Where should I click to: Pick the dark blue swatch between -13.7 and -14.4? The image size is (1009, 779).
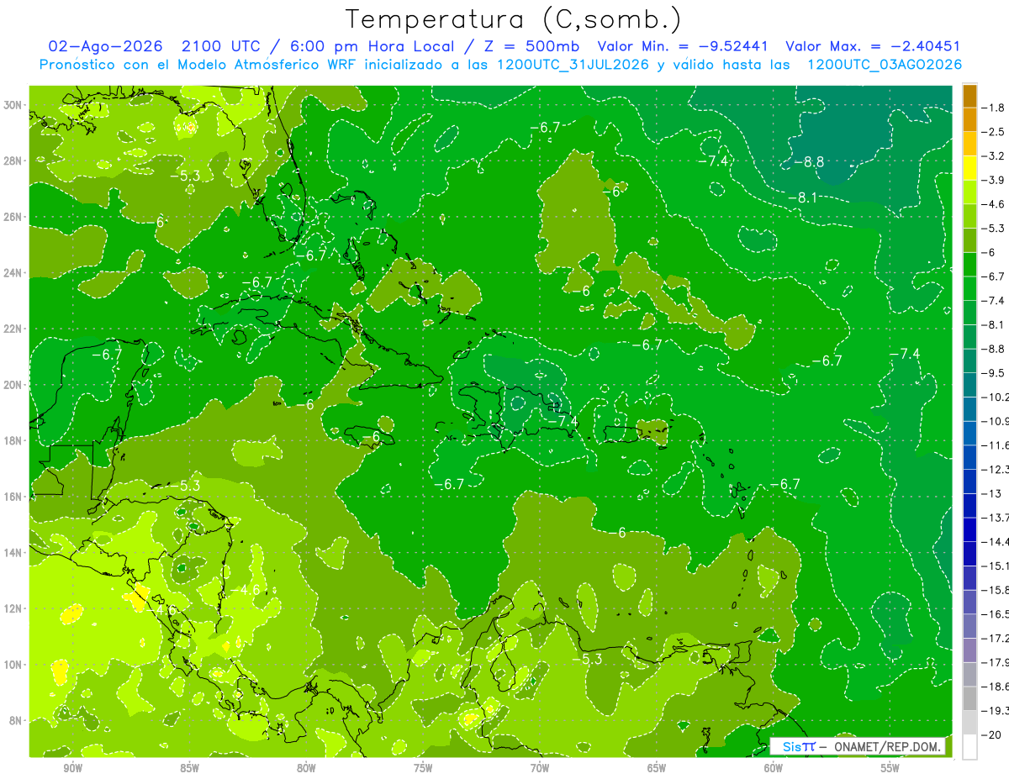pyautogui.click(x=969, y=529)
